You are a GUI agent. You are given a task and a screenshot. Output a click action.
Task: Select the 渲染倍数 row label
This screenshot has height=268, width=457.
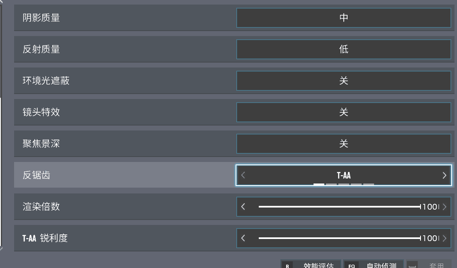[x=41, y=206]
